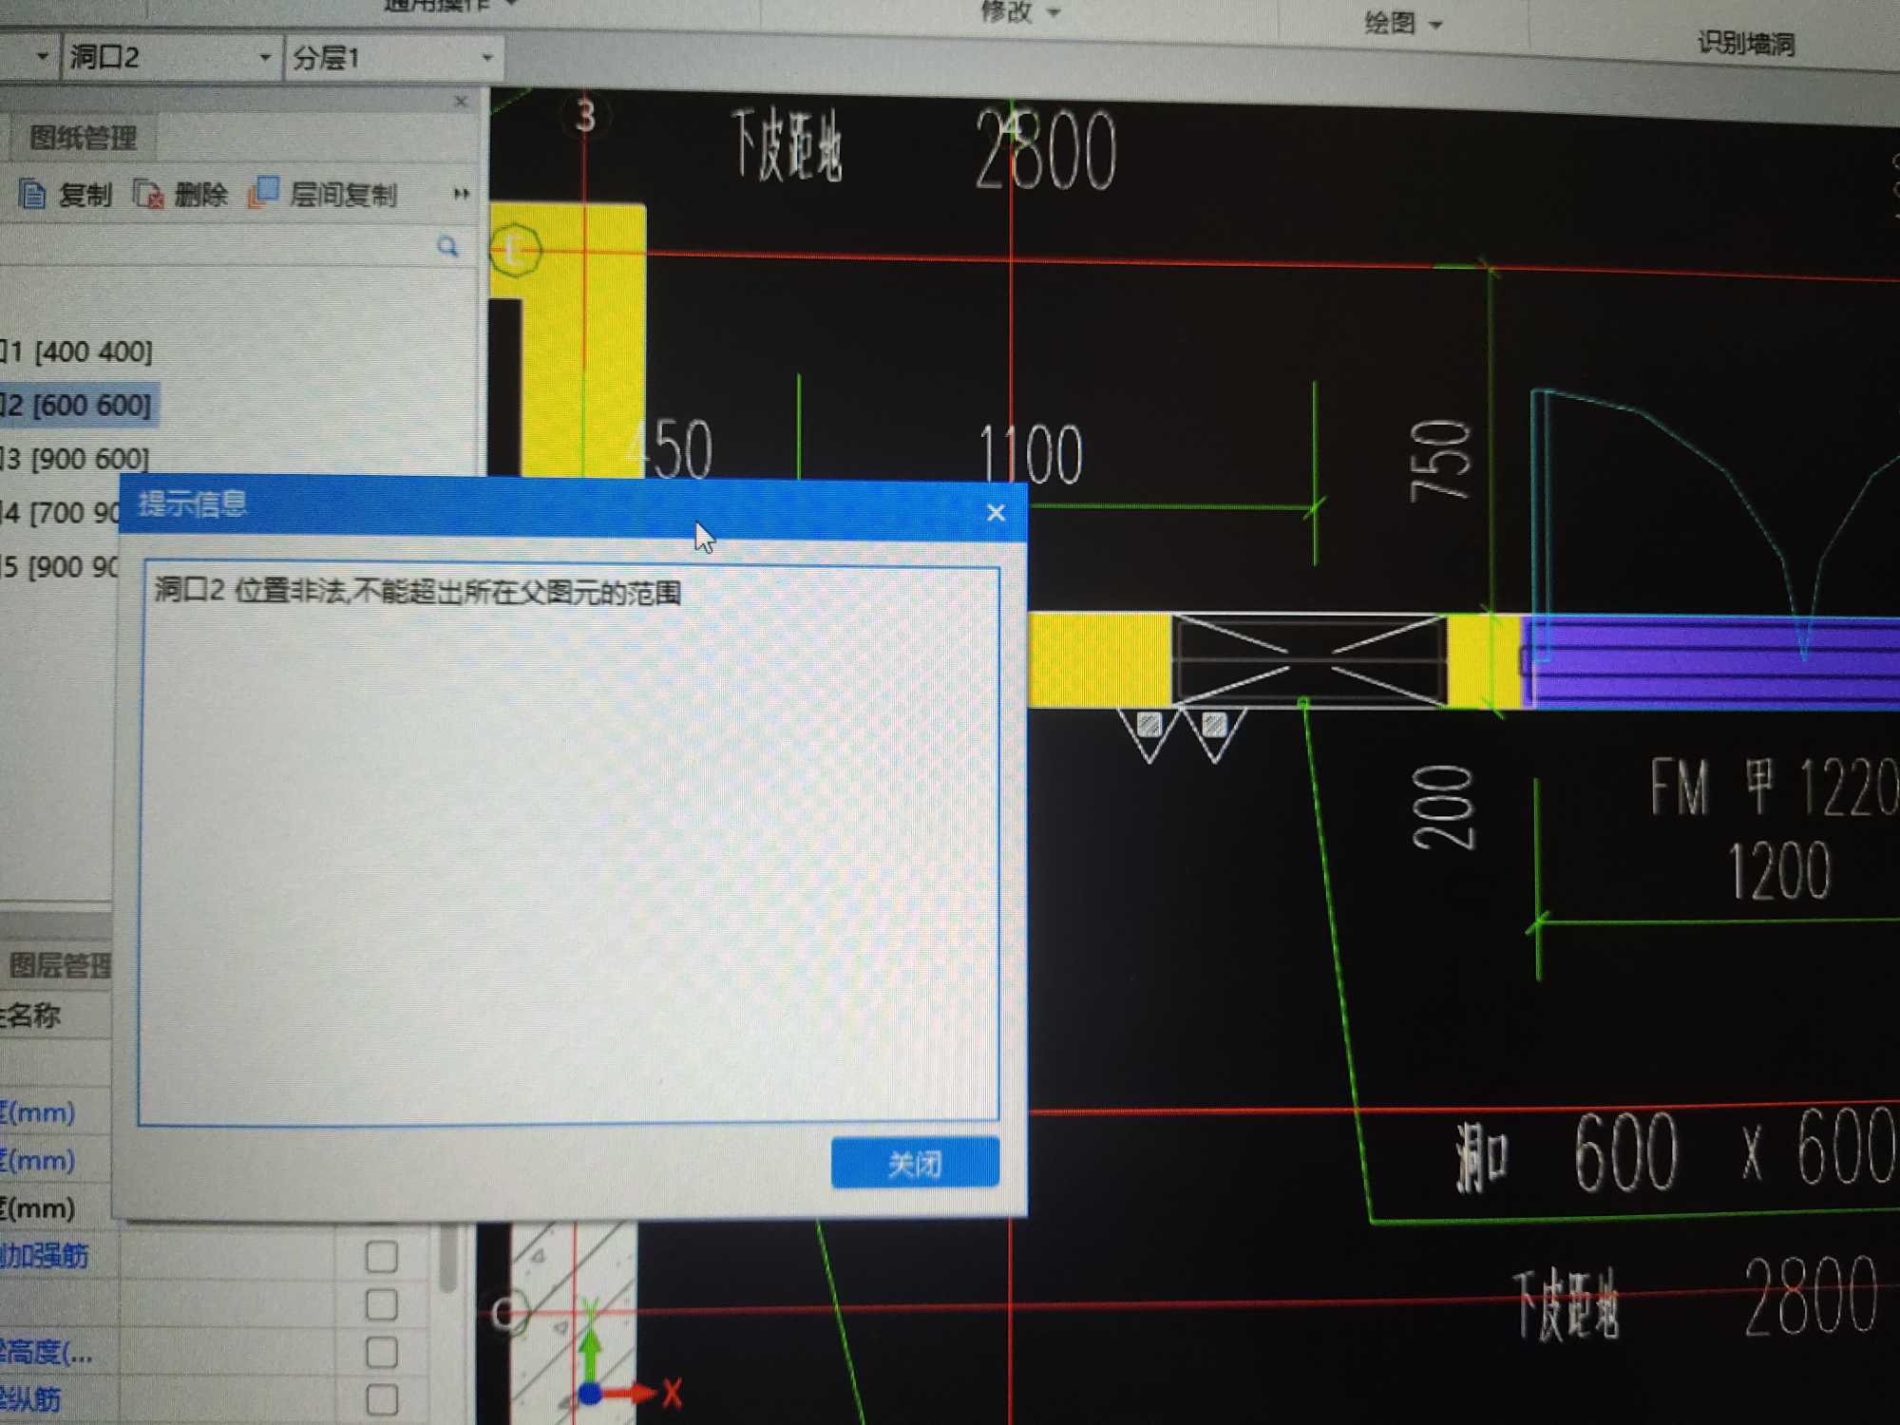Select the [600 600] opening item
The width and height of the screenshot is (1900, 1425).
click(78, 406)
